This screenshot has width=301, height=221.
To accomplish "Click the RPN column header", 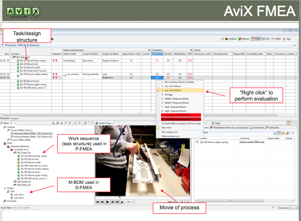I will (190, 54).
